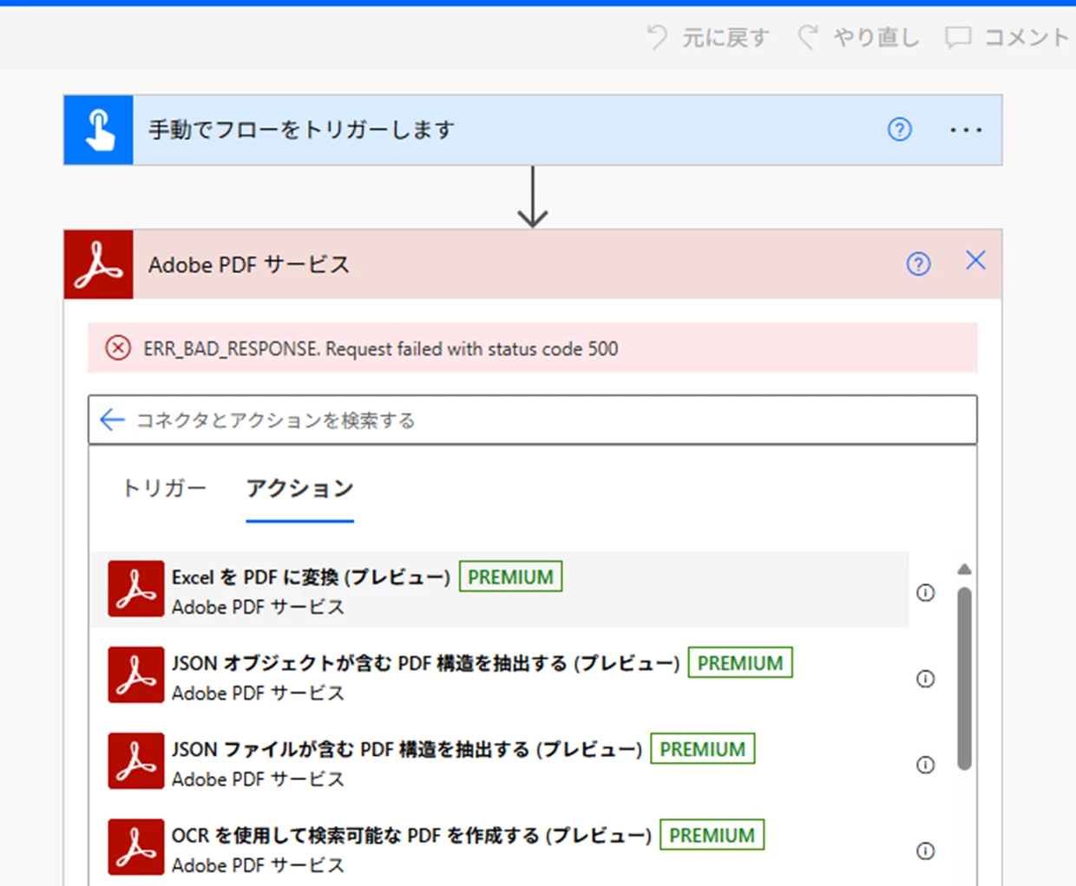The width and height of the screenshot is (1076, 886).
Task: Click Adobe PDF サービス subtitle under OCR action
Action: [x=258, y=865]
